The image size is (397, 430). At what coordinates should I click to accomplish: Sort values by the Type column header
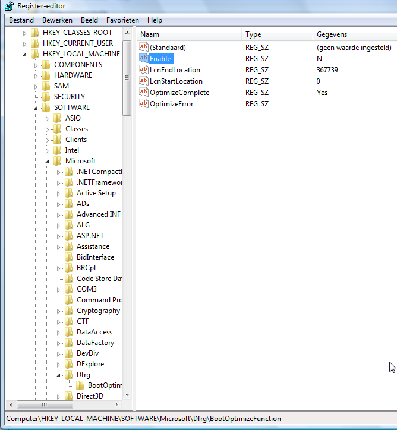pos(277,34)
